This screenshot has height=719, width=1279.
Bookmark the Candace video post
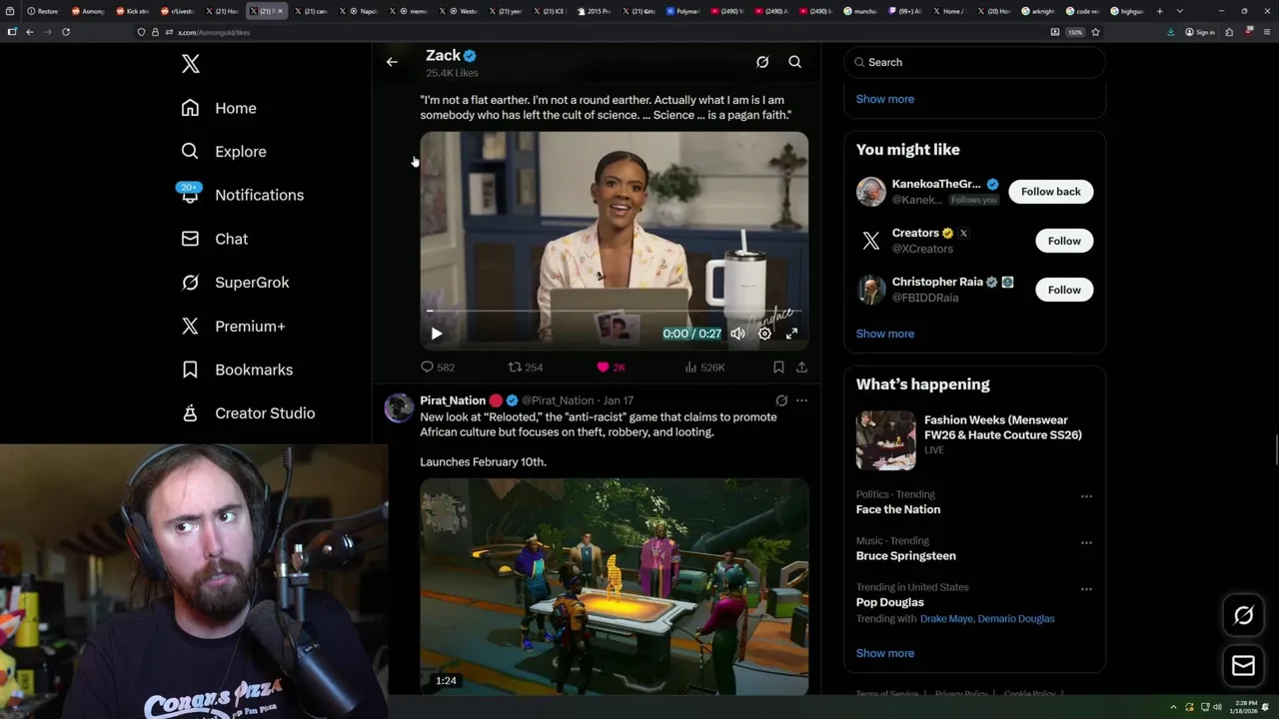[x=778, y=367]
